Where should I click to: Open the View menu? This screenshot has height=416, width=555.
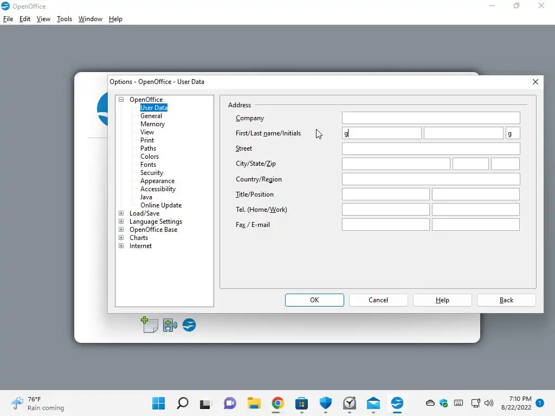coord(43,19)
